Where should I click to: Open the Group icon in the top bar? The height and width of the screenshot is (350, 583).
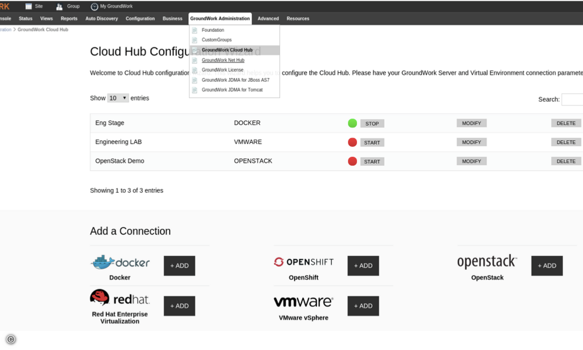59,6
